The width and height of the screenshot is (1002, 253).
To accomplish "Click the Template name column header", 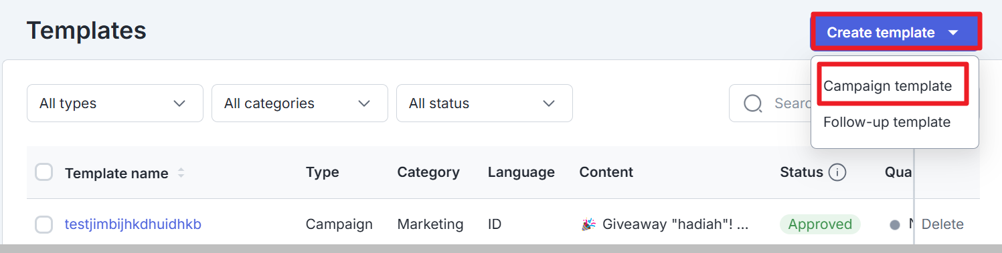I will pyautogui.click(x=116, y=173).
